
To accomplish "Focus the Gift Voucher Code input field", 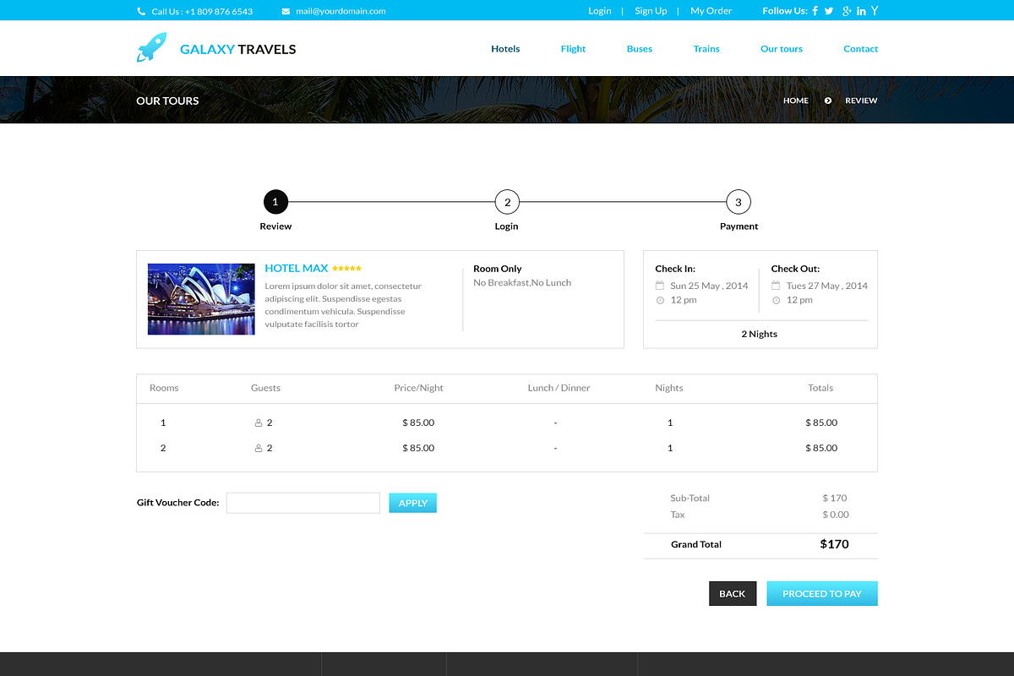I will 303,503.
